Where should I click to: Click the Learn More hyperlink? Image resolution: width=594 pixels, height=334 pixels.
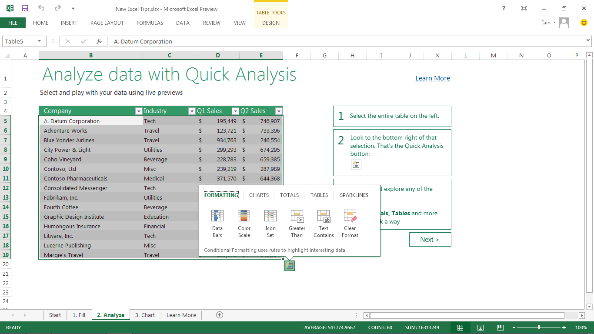coord(432,78)
